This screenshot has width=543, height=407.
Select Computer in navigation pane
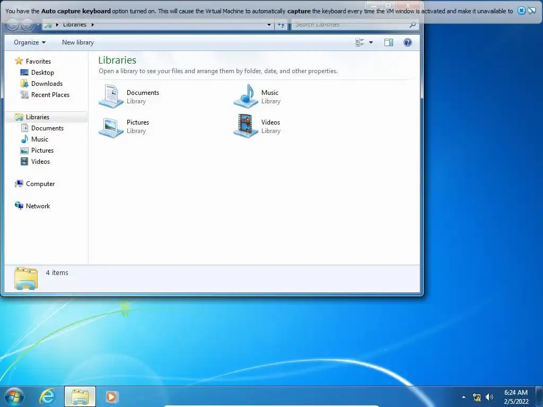40,184
